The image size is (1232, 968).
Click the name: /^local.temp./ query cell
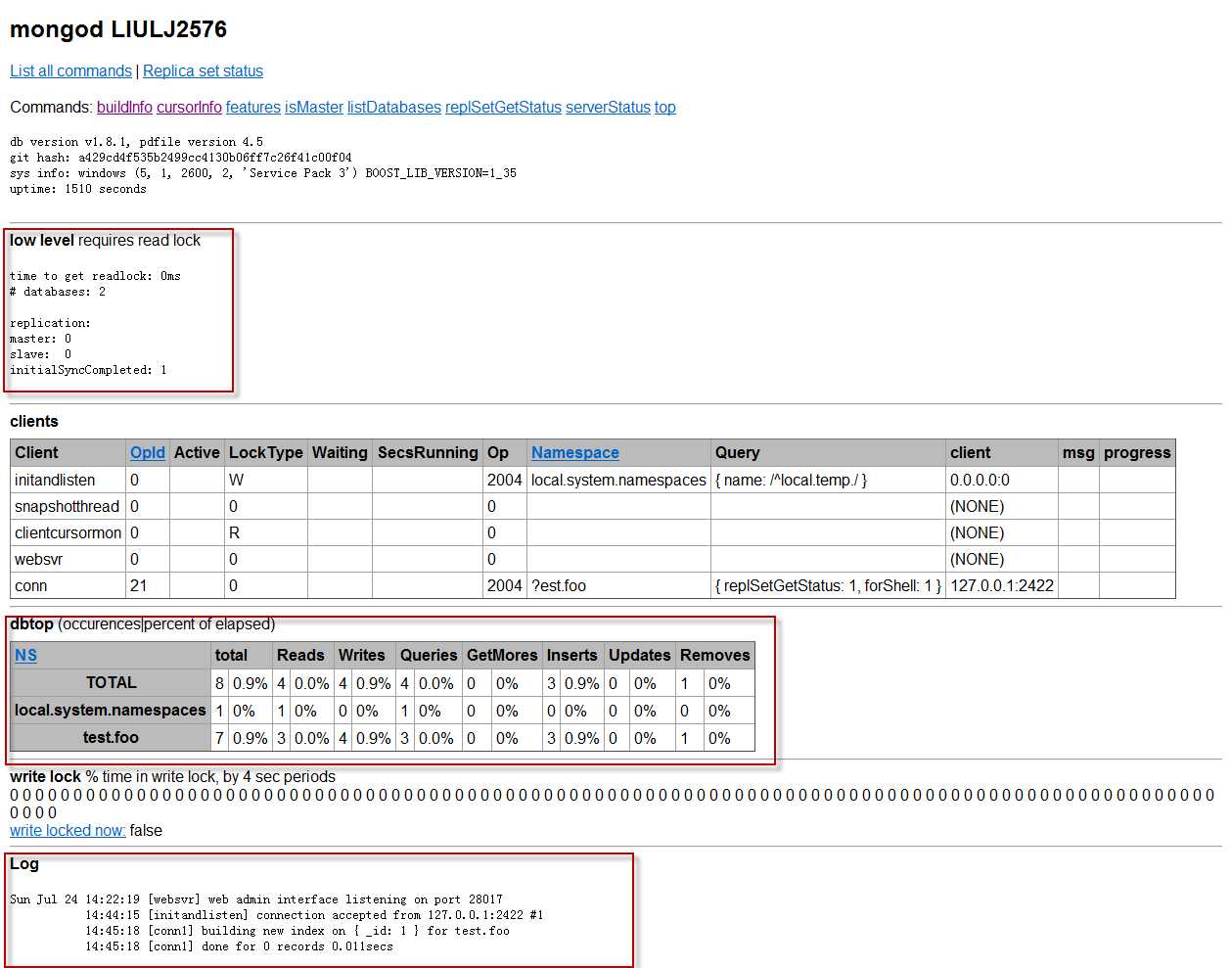[828, 480]
